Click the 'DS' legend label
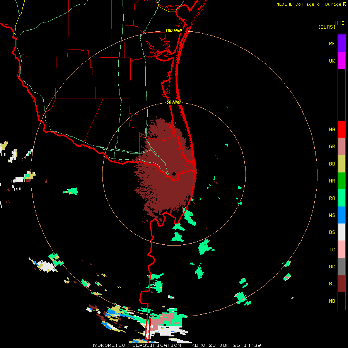348x348 pixels. pyautogui.click(x=332, y=232)
